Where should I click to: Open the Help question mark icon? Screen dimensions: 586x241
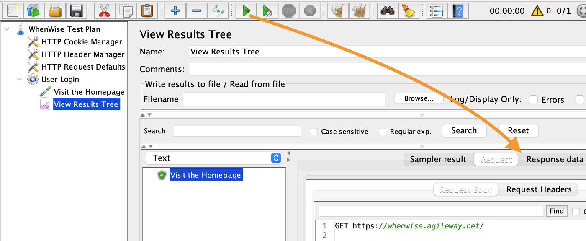458,10
